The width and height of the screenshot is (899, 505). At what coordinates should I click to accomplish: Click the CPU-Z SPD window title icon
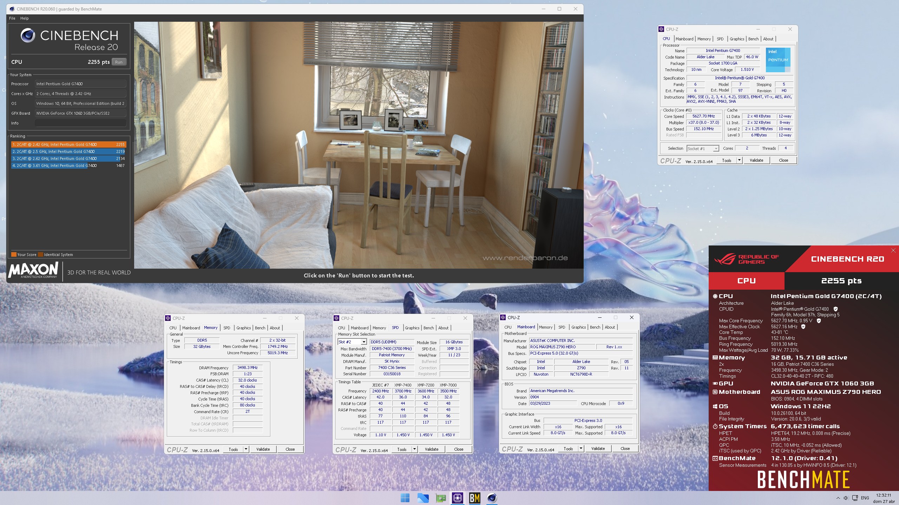(x=336, y=318)
